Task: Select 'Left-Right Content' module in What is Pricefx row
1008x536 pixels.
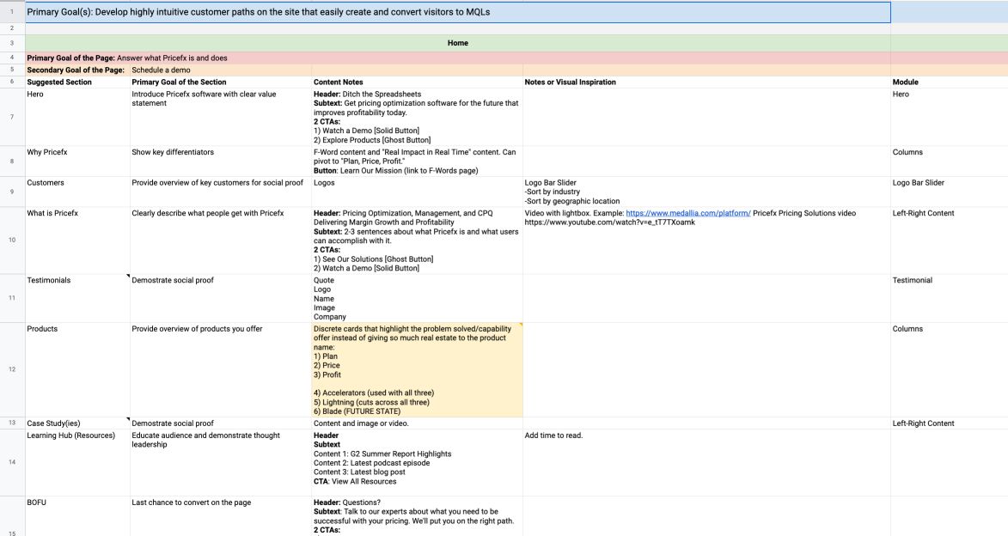Action: (949, 241)
